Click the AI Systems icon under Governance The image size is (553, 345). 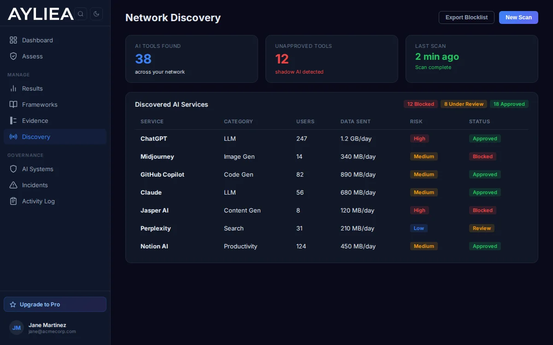pos(12,169)
